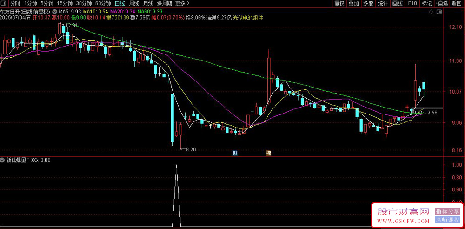Viewport: 465px width, 229px height.
Task: Expand the main chart indicator dropdown arrow
Action: (x=55, y=12)
